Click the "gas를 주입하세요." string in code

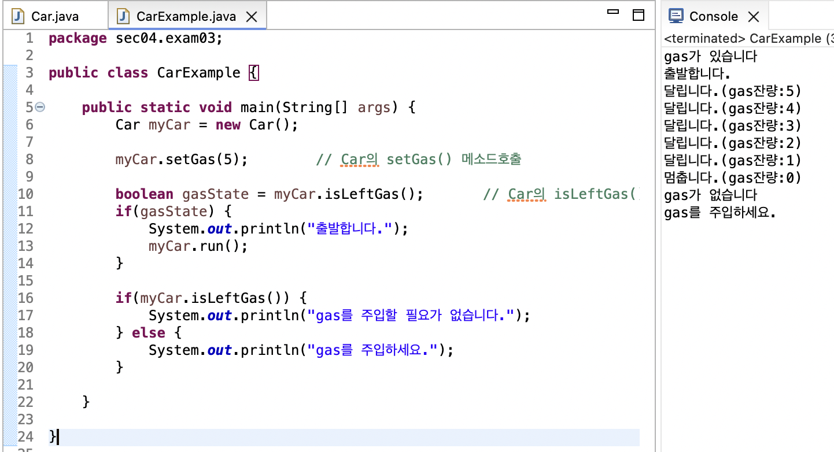point(373,350)
